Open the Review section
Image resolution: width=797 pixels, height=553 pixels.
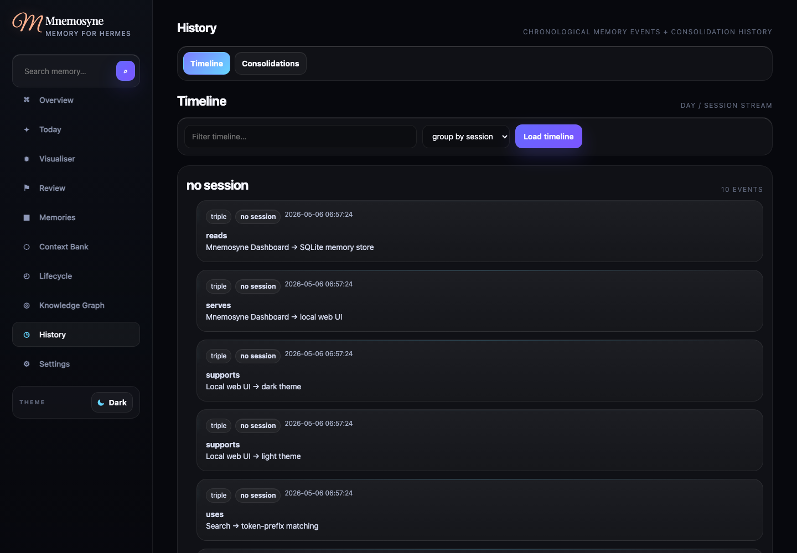click(x=76, y=188)
